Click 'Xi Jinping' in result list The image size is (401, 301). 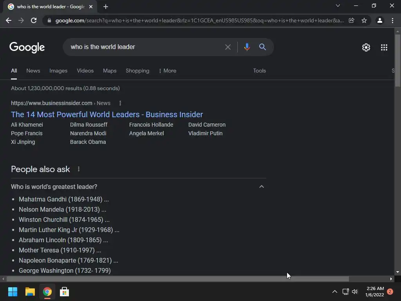(23, 142)
